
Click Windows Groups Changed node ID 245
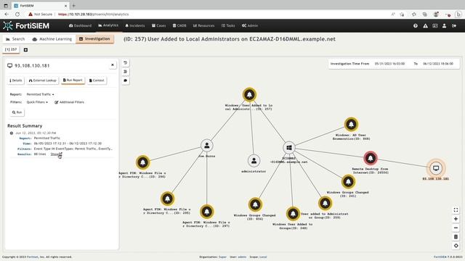(x=348, y=182)
